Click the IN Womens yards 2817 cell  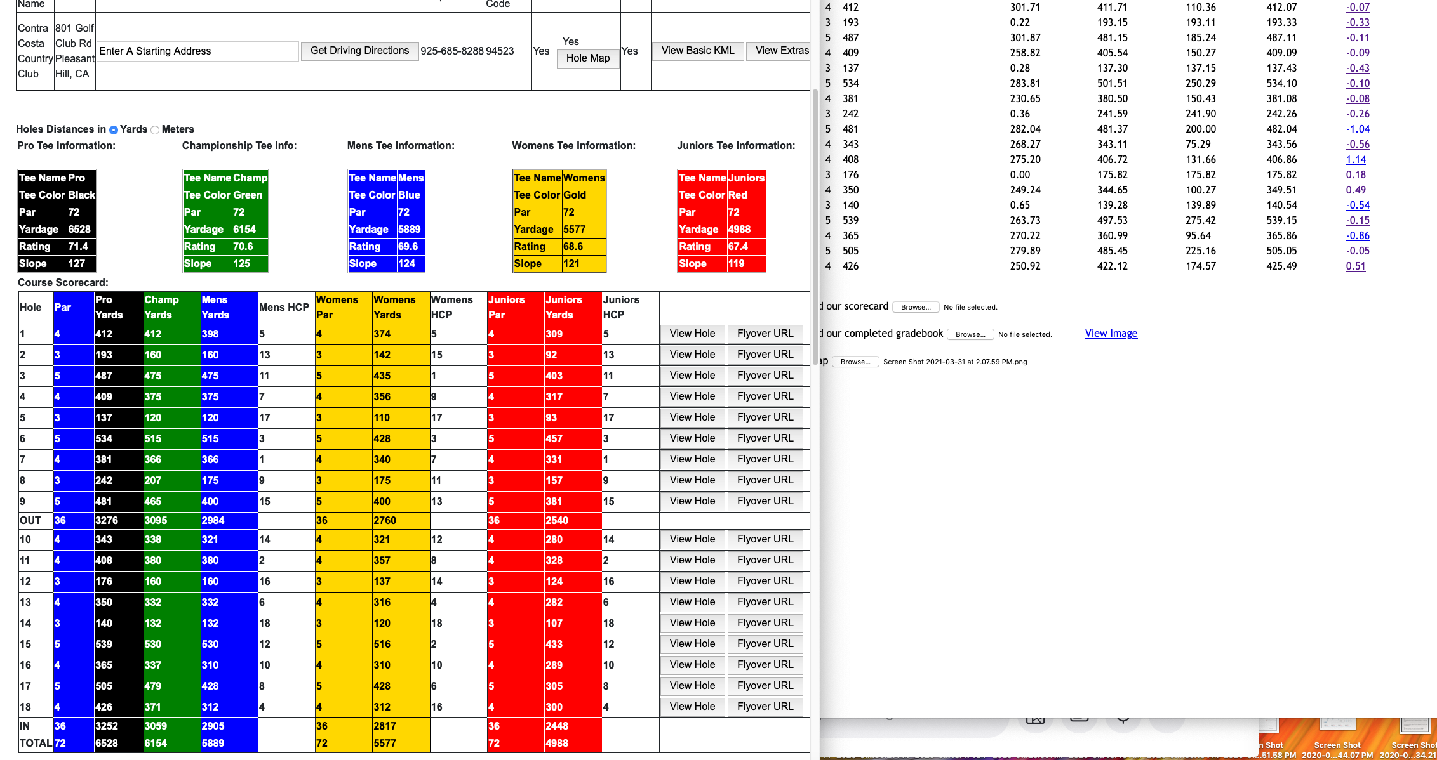[401, 726]
